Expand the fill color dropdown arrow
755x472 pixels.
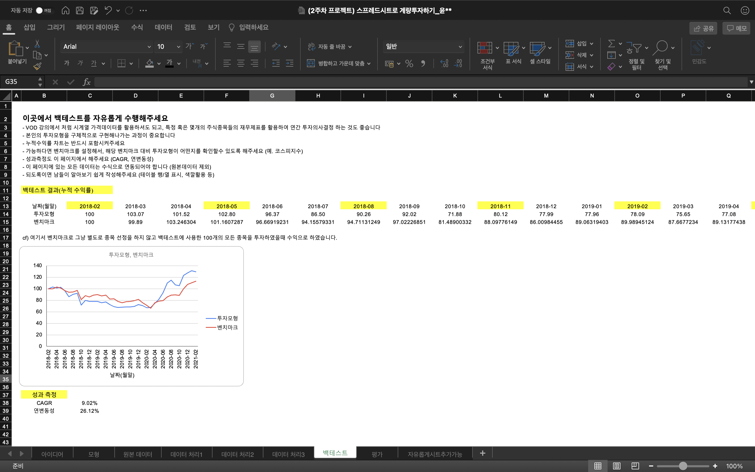click(159, 63)
